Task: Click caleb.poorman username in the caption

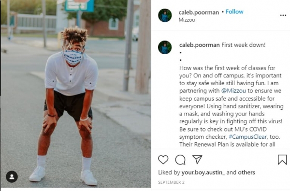Action: tap(199, 45)
